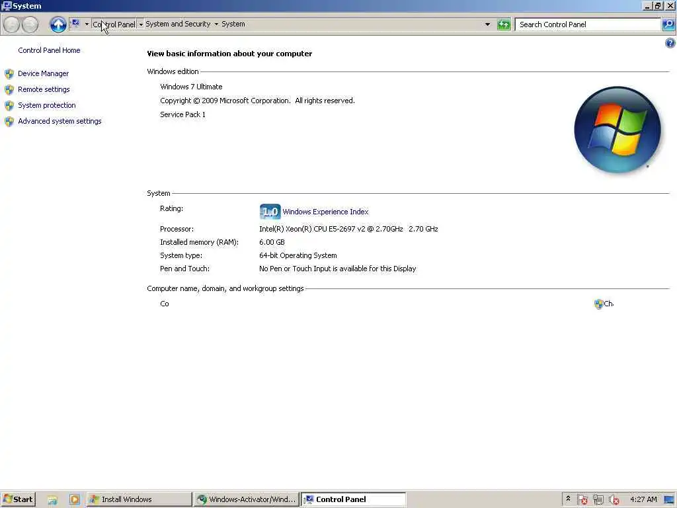Screen dimensions: 677x508
Task: Select System breadcrumb segment
Action: pyautogui.click(x=233, y=24)
